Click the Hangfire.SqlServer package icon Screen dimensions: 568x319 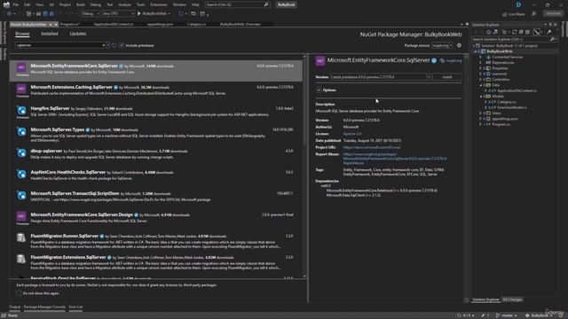(21, 110)
